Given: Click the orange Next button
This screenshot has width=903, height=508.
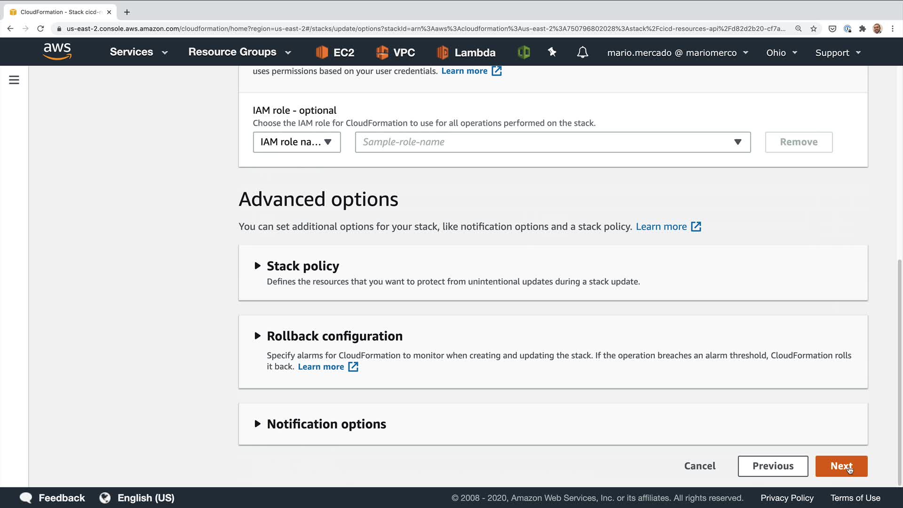Looking at the screenshot, I should pyautogui.click(x=841, y=466).
